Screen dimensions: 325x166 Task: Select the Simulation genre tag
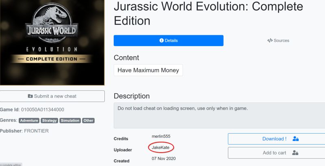point(70,121)
